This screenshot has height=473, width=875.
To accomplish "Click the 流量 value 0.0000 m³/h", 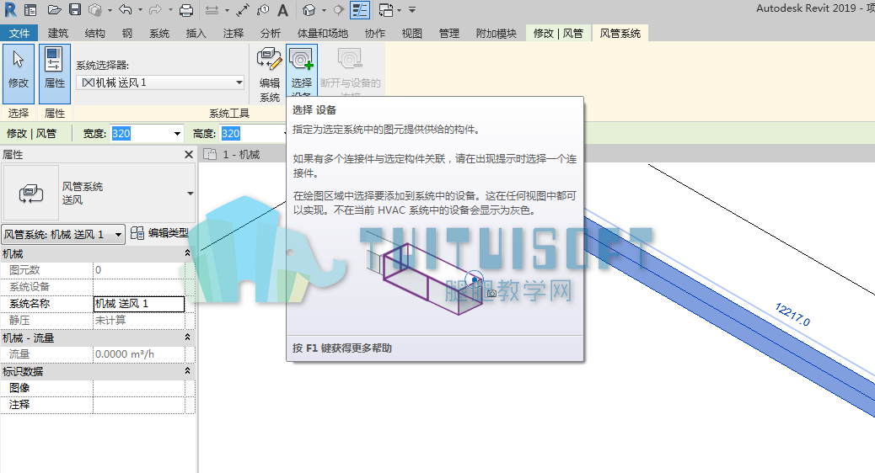I will 139,354.
